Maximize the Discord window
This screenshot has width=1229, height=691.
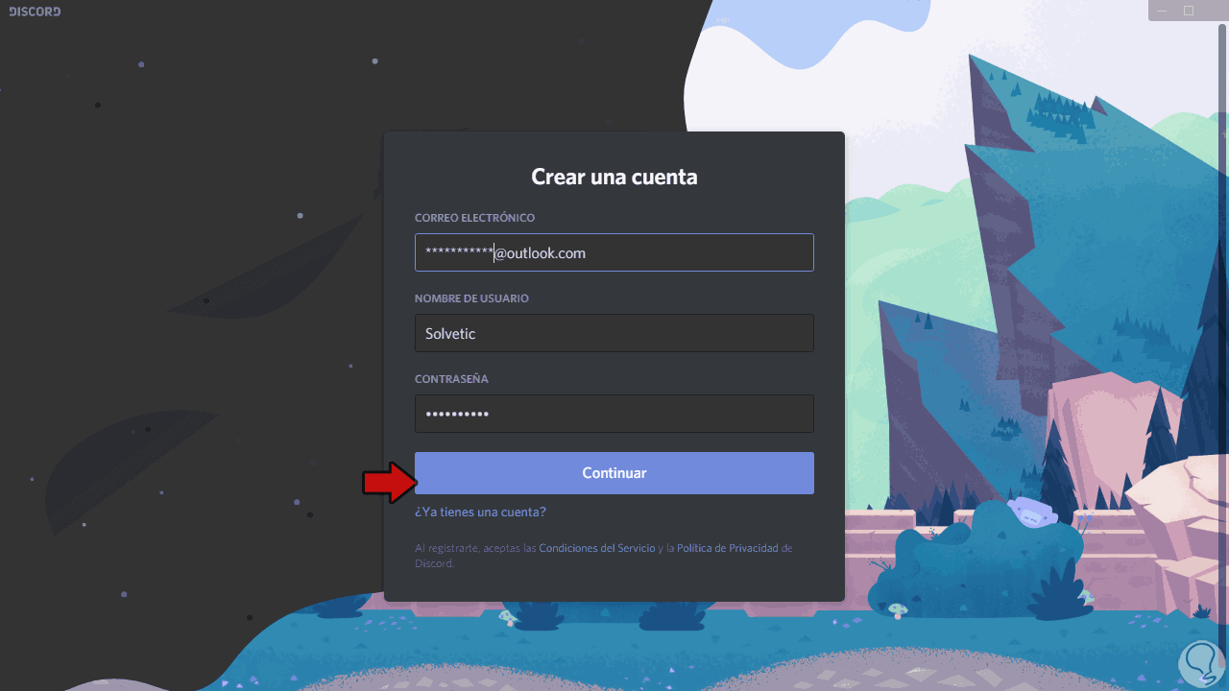pyautogui.click(x=1189, y=11)
